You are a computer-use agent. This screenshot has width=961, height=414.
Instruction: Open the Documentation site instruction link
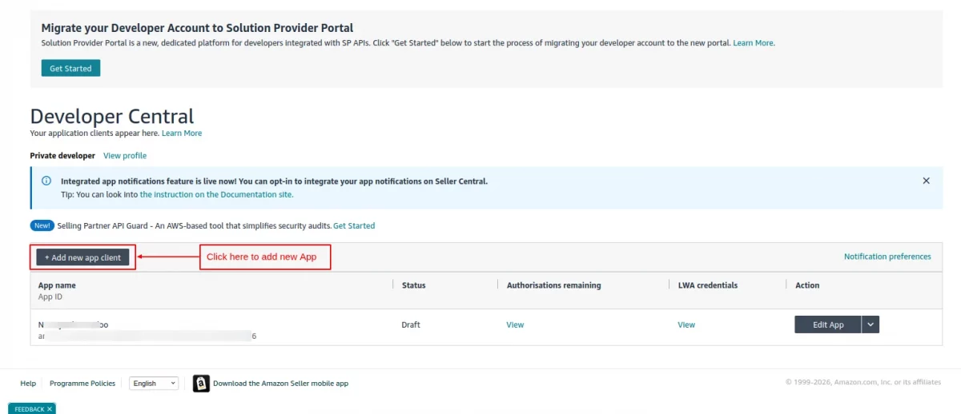tap(216, 194)
